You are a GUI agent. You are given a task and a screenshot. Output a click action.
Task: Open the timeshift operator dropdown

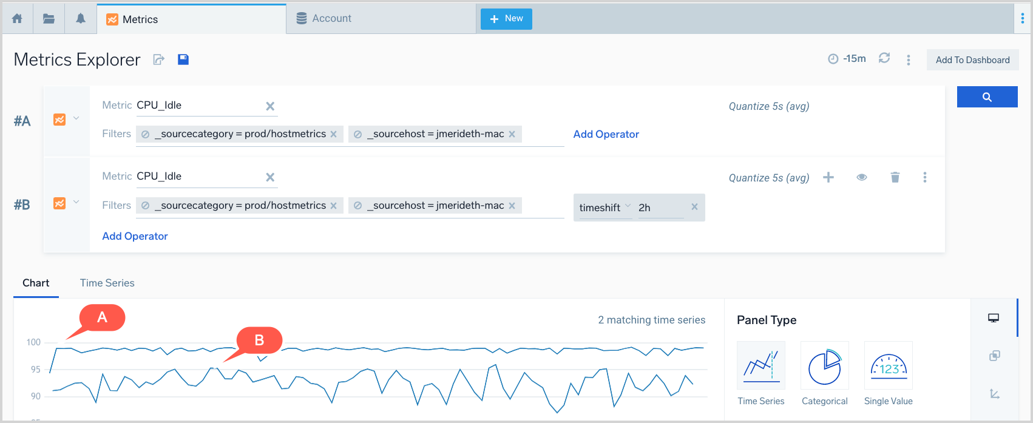pyautogui.click(x=605, y=208)
